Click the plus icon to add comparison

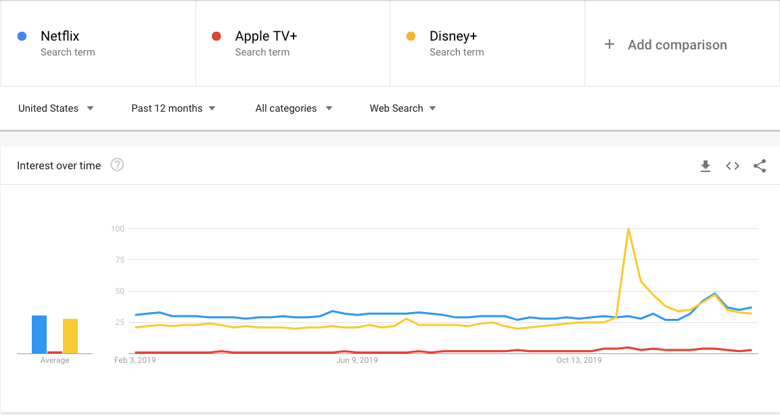pos(610,45)
